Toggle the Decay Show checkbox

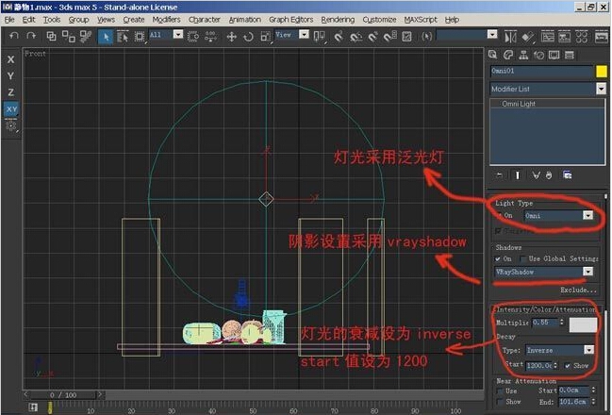[568, 366]
